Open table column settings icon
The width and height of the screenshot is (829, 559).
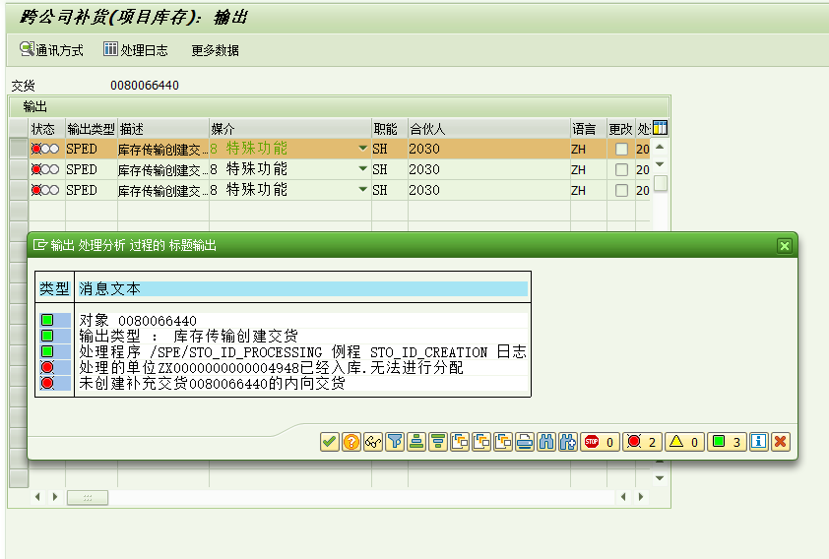pyautogui.click(x=660, y=128)
